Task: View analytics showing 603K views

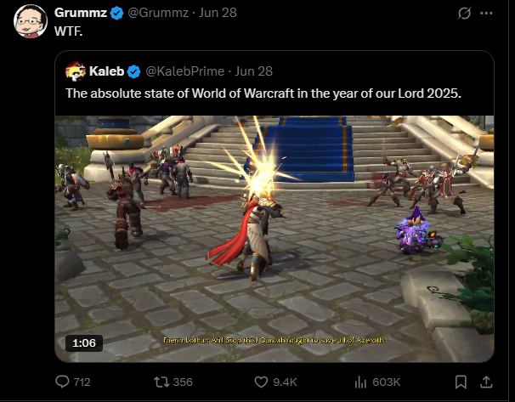Action: coord(377,382)
